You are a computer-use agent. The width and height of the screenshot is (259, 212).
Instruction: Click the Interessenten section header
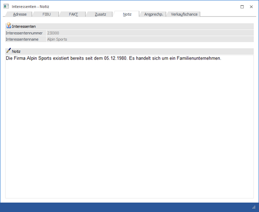(x=24, y=26)
